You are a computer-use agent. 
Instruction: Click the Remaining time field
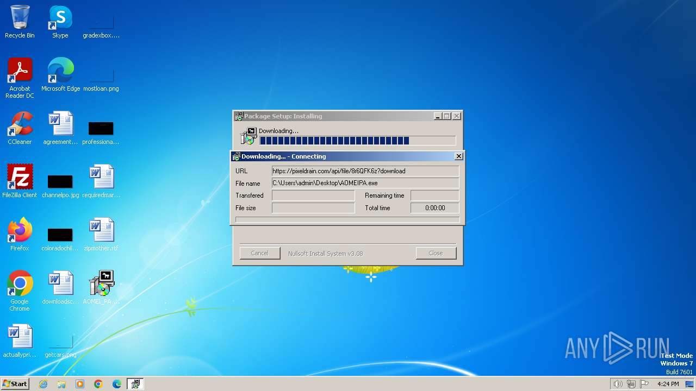tap(435, 195)
